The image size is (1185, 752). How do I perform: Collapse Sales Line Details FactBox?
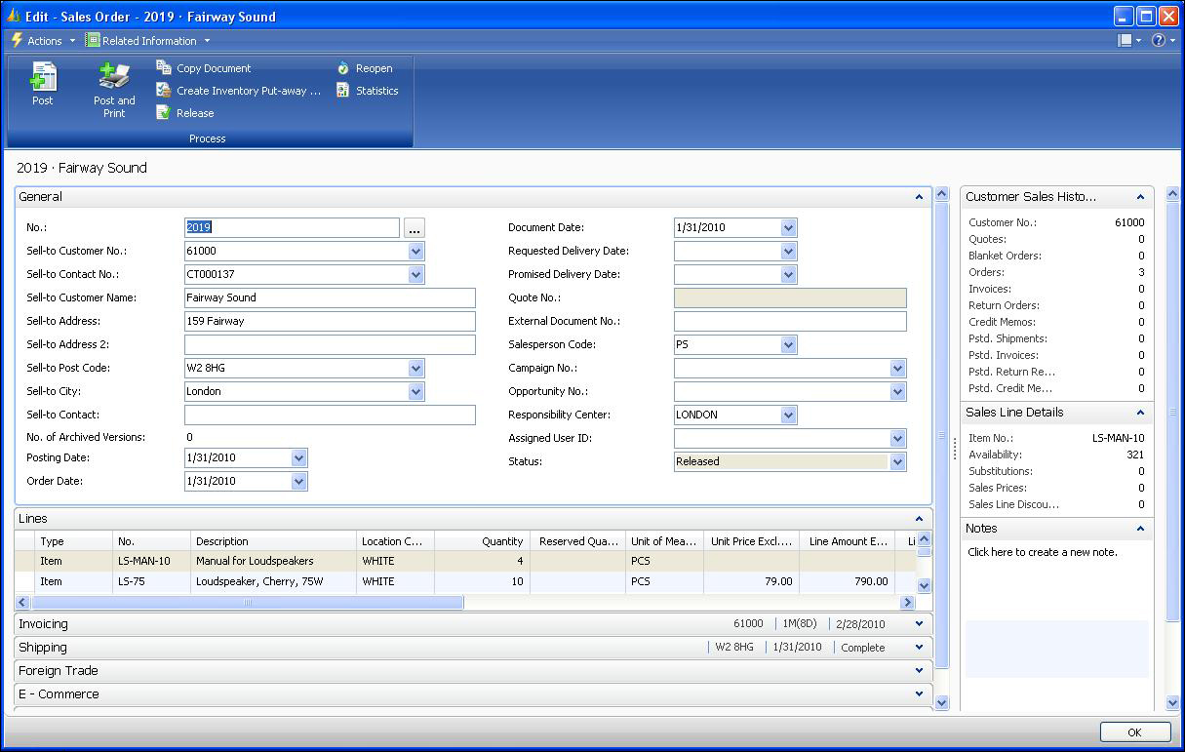point(1140,413)
